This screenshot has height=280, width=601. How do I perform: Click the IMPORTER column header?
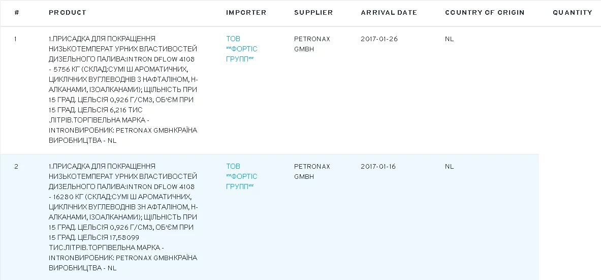(246, 12)
